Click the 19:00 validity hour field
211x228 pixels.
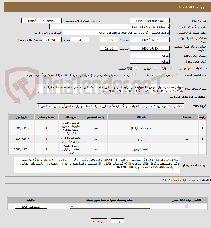[x=109, y=48]
